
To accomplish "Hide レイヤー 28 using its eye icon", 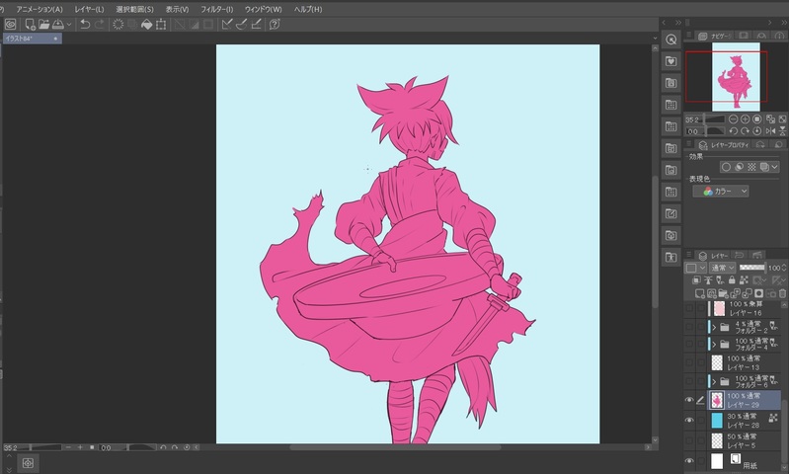I will [689, 420].
